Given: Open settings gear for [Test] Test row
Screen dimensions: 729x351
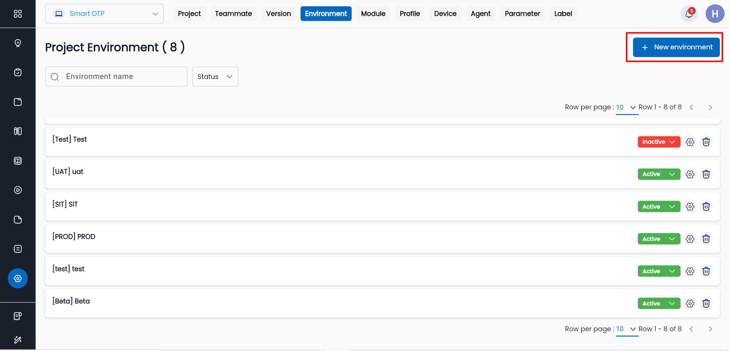Looking at the screenshot, I should pos(690,142).
